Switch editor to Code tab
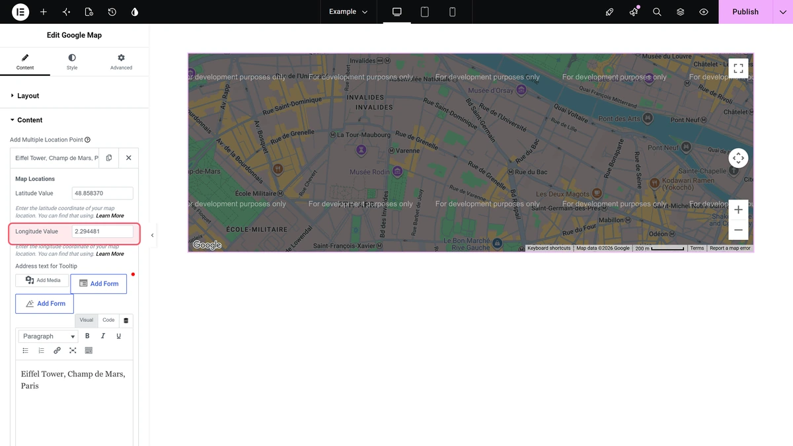Viewport: 793px width, 446px height. [x=108, y=320]
